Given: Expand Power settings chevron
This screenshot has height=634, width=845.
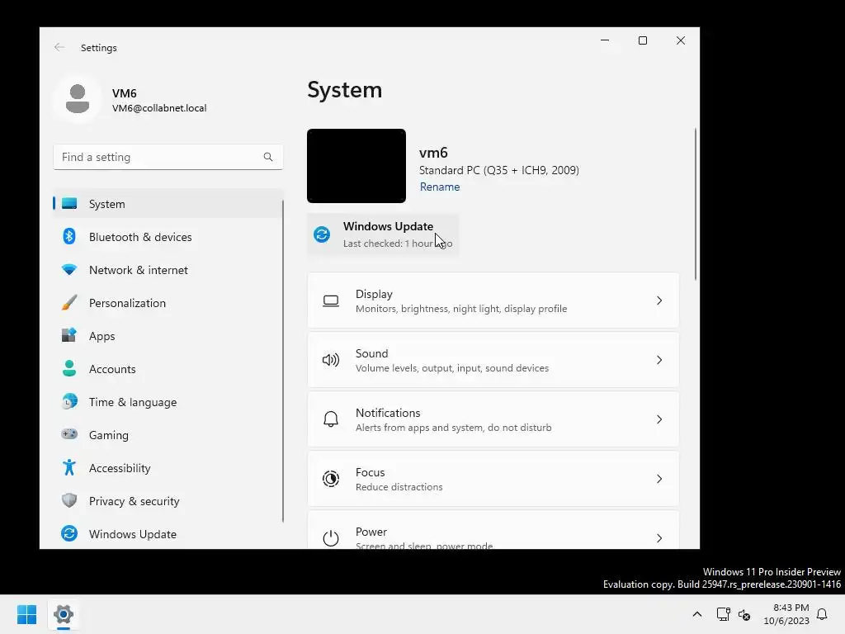Looking at the screenshot, I should [659, 538].
